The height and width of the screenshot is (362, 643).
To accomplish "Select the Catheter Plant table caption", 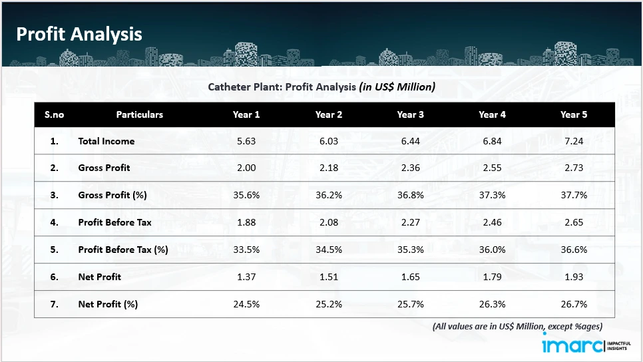I will click(321, 87).
